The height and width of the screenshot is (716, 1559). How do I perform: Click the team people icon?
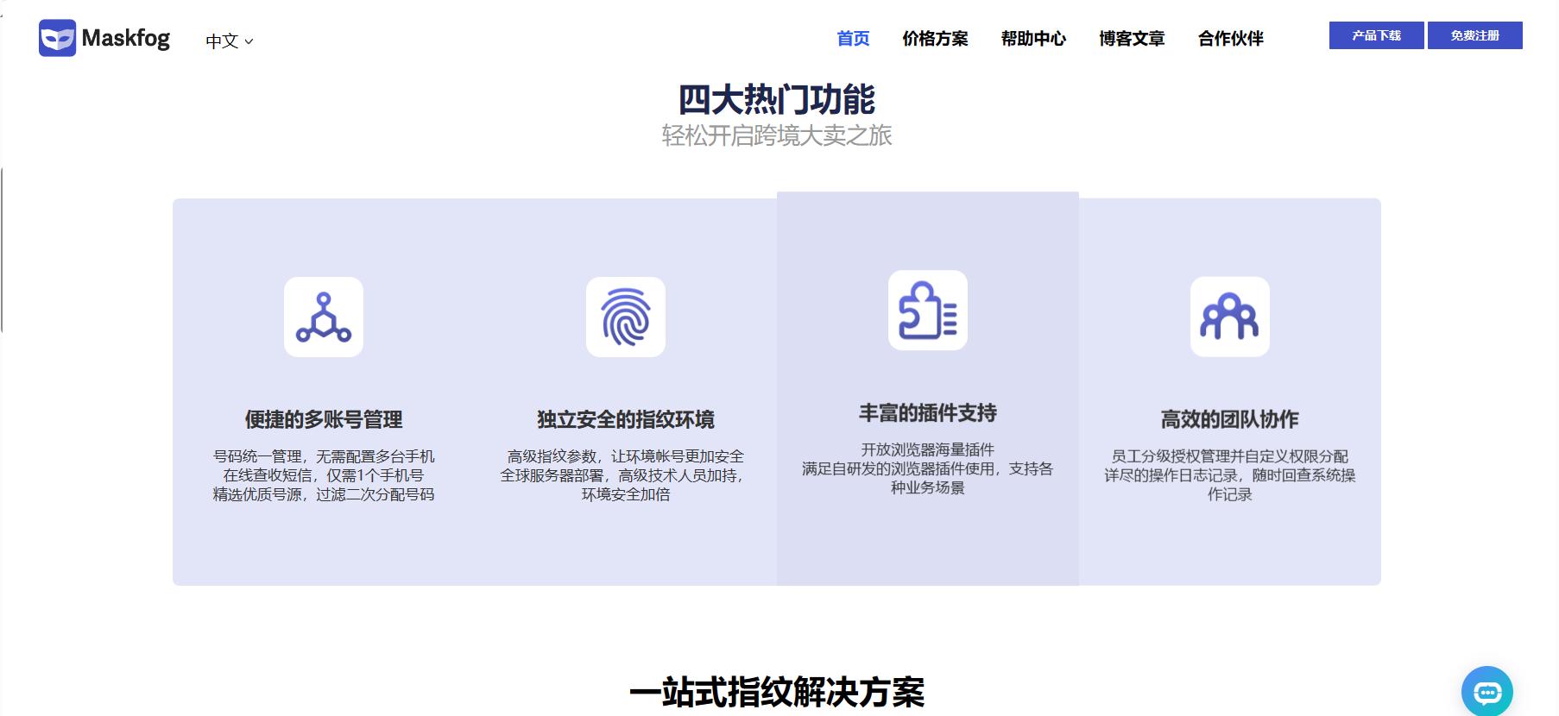pos(1230,317)
